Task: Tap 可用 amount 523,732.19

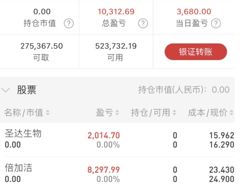Action: click(116, 46)
